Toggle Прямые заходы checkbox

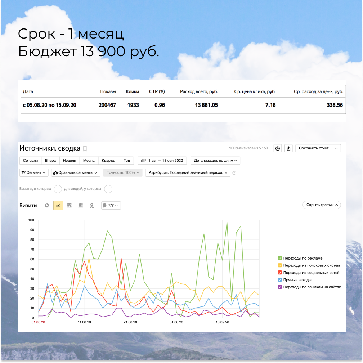(280, 280)
